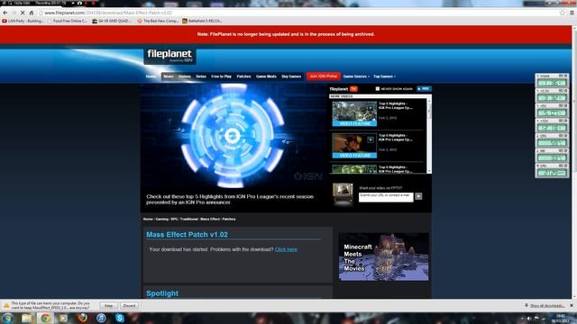
Task: Open the Buy Games nav item
Action: (x=291, y=76)
